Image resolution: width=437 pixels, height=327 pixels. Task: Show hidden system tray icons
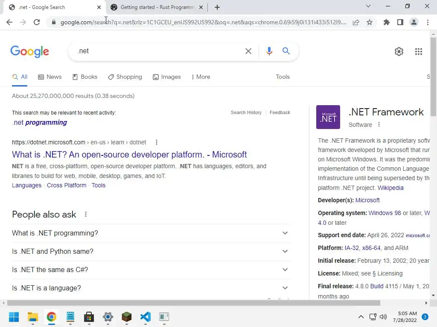(x=361, y=317)
